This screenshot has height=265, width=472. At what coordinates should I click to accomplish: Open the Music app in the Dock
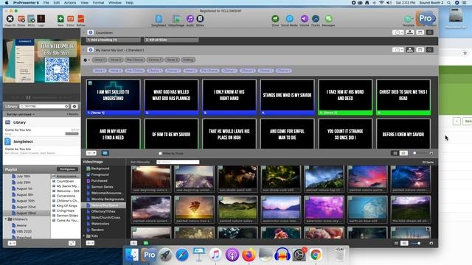[x=215, y=255]
